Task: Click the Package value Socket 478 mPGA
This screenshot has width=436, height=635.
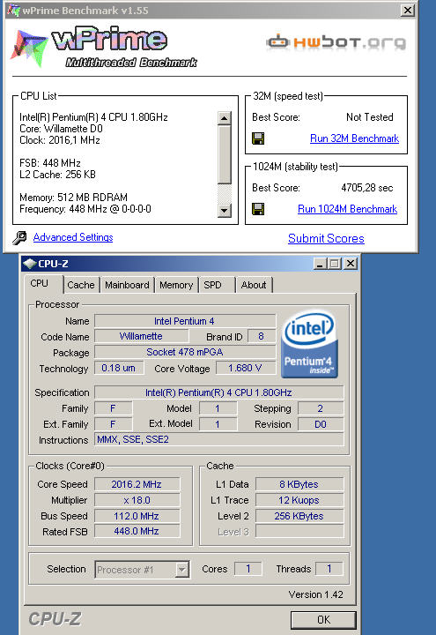Action: click(185, 352)
